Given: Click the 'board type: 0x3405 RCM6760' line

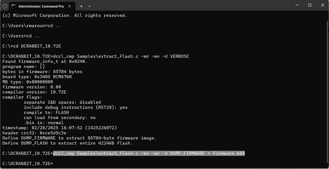Looking at the screenshot, I should pyautogui.click(x=37, y=77).
